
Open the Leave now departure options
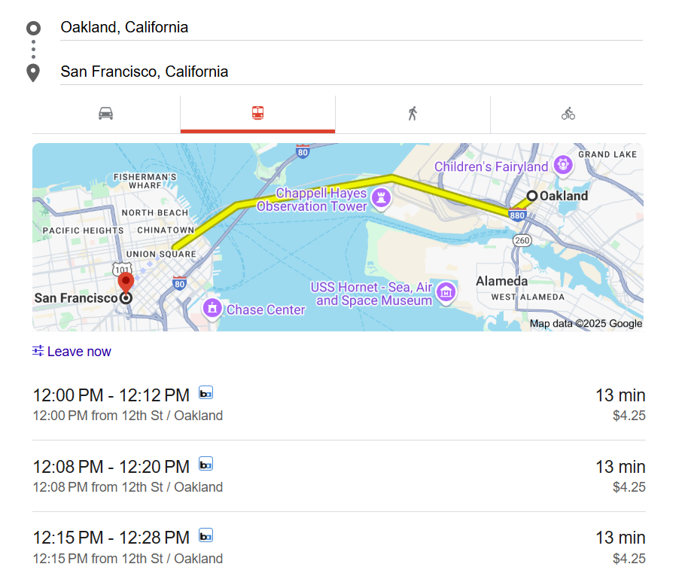coord(72,352)
